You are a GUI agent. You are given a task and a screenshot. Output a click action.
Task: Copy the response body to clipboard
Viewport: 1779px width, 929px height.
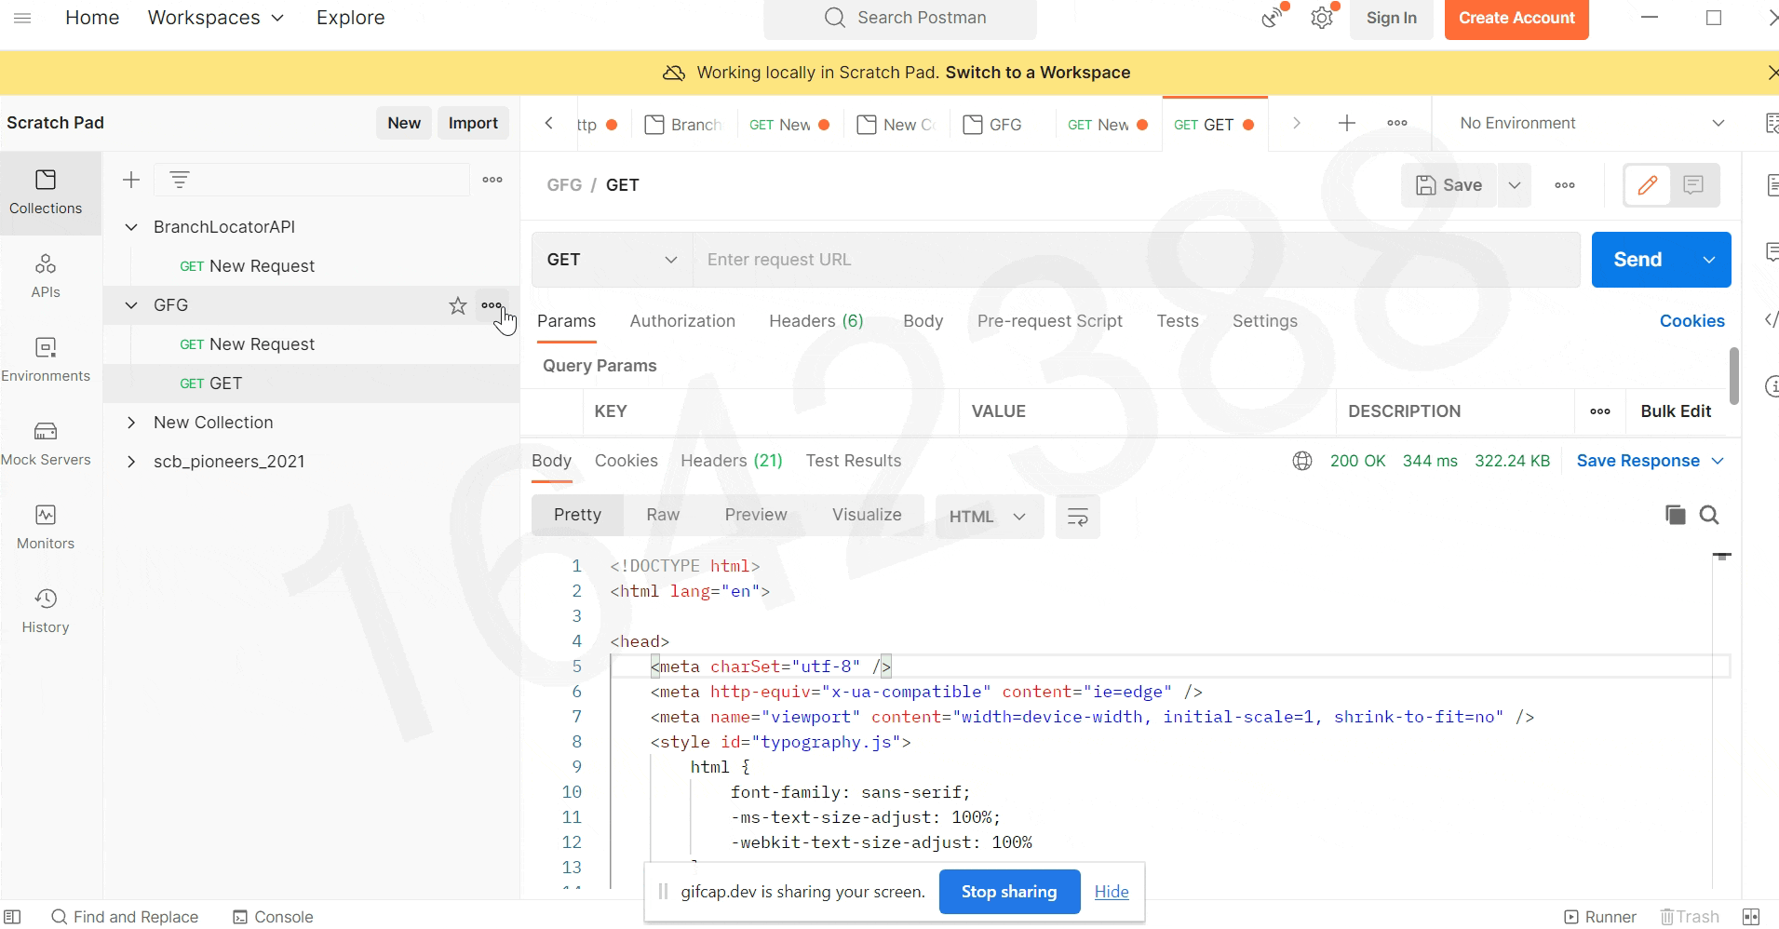[1675, 515]
